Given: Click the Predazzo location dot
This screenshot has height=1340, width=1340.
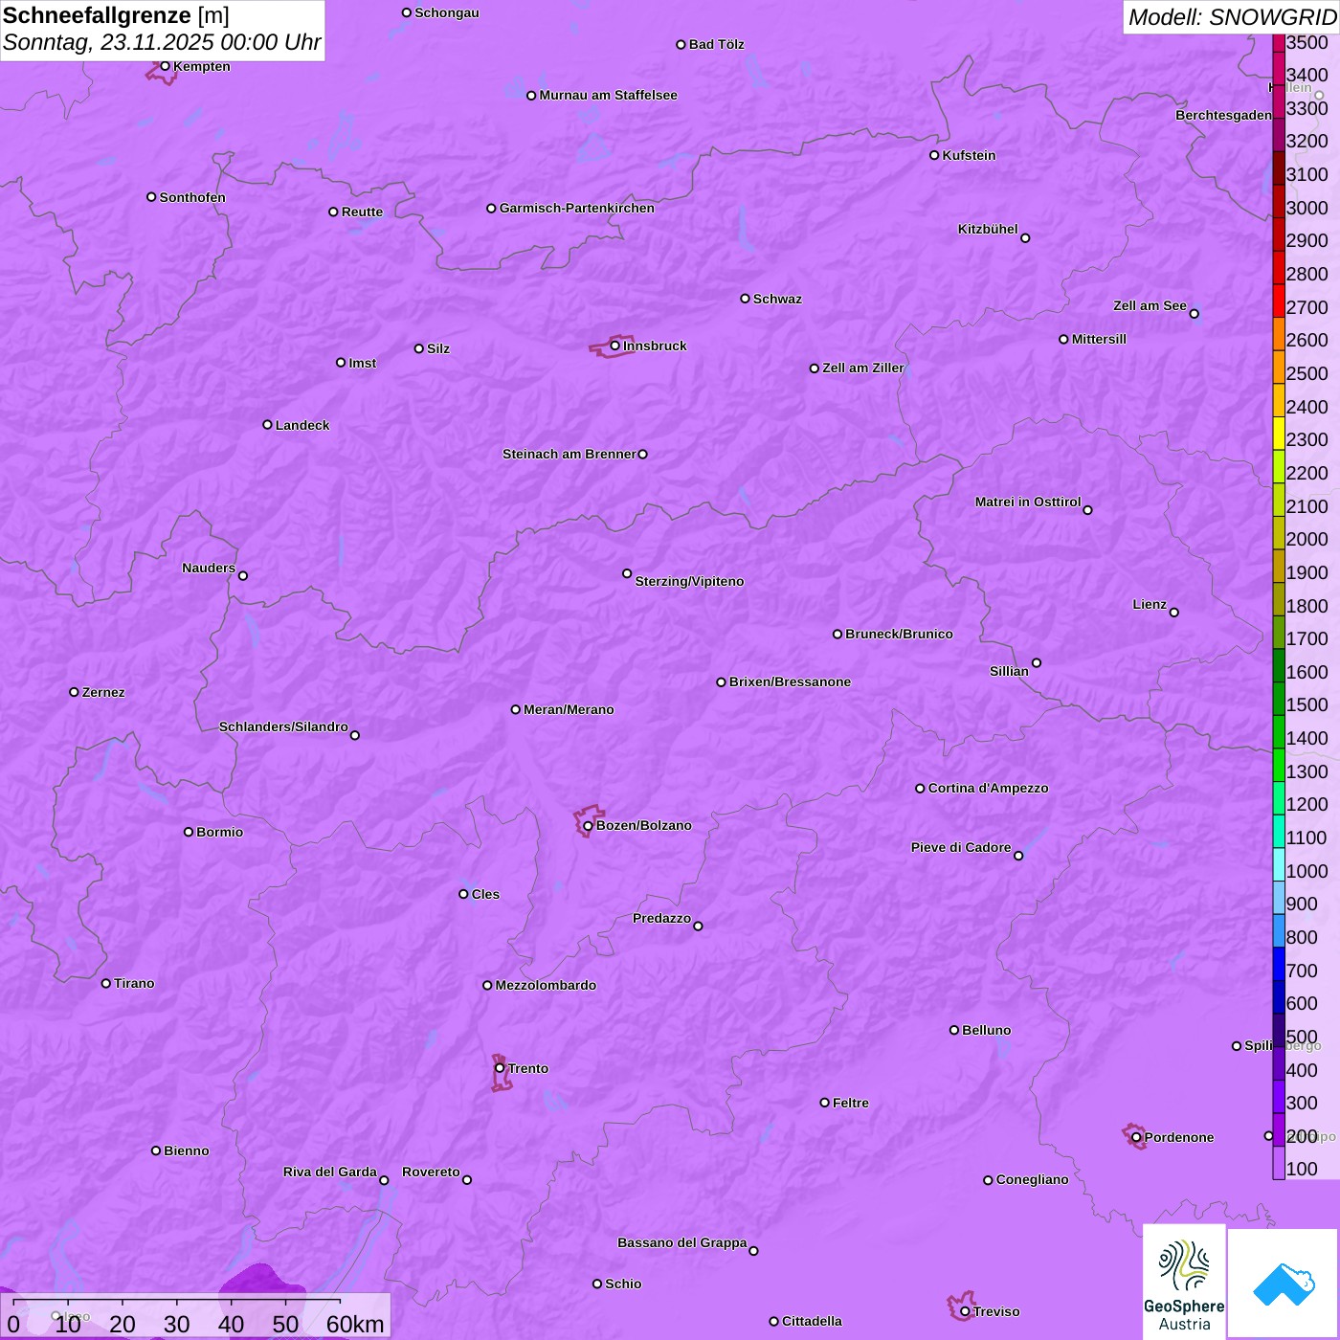Looking at the screenshot, I should coord(698,926).
